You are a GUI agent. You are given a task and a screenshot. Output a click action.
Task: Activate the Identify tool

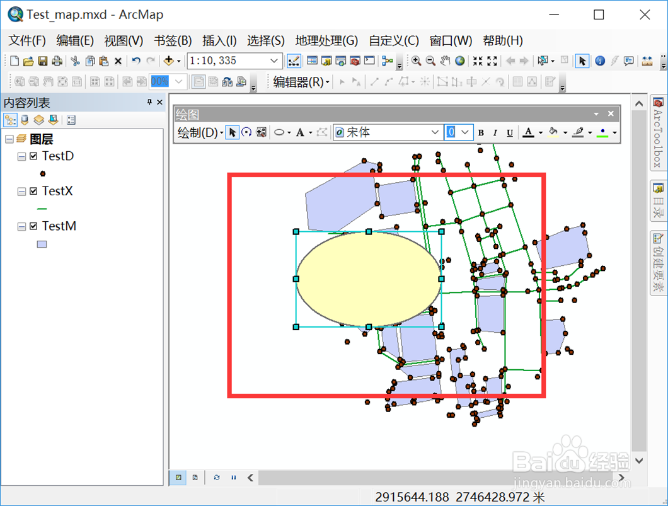pyautogui.click(x=600, y=61)
